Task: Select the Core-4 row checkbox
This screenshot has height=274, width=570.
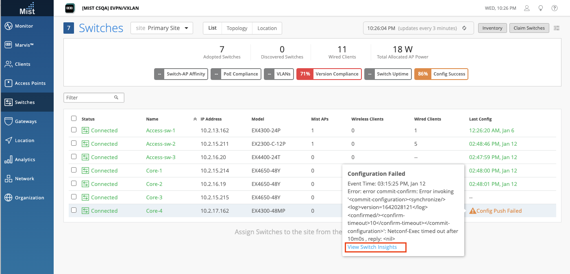Action: (x=74, y=210)
